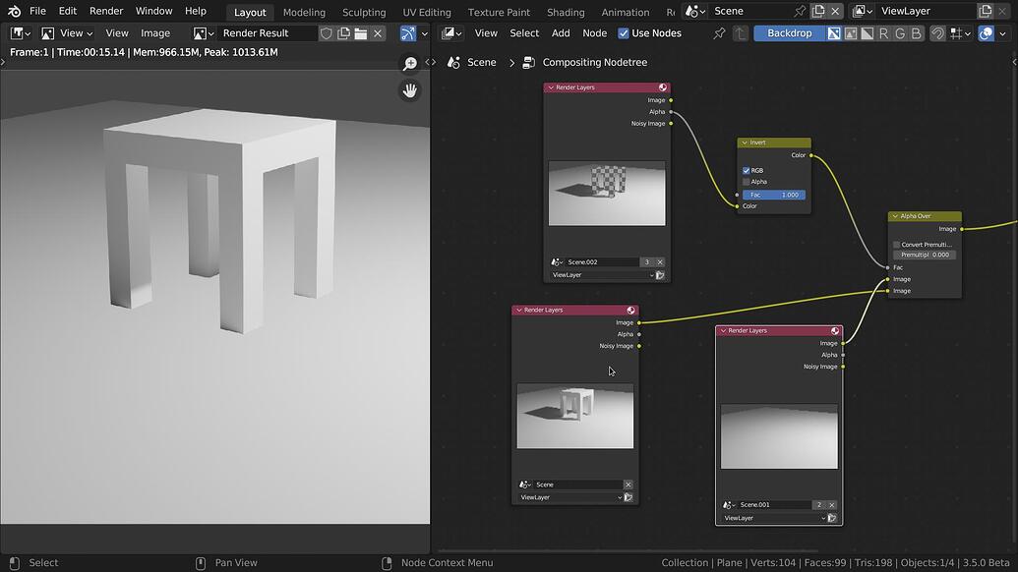Open compositor editor type dropdown
The image size is (1018, 572).
(451, 33)
